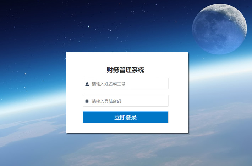This screenshot has width=252, height=166.
Task: Click the 请输入姓名或工号 placeholder text
Action: tap(109, 84)
